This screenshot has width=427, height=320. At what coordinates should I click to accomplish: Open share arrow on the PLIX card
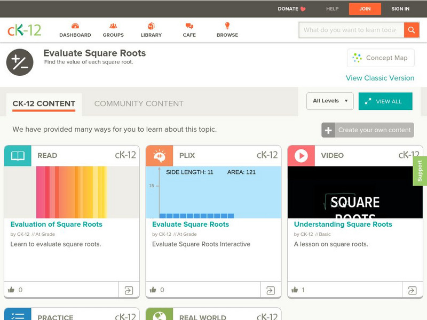[271, 290]
